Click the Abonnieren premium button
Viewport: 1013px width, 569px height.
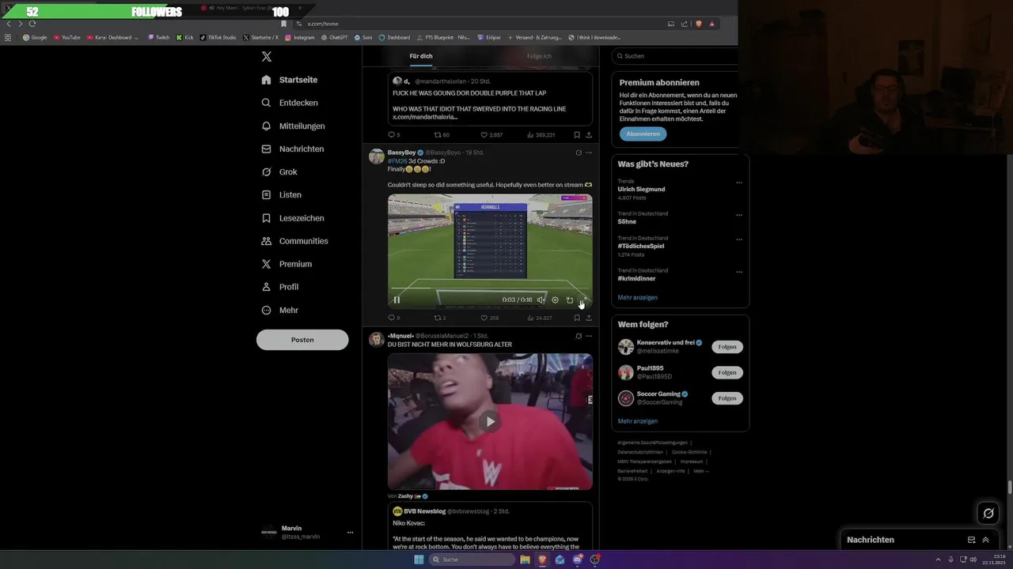643,134
